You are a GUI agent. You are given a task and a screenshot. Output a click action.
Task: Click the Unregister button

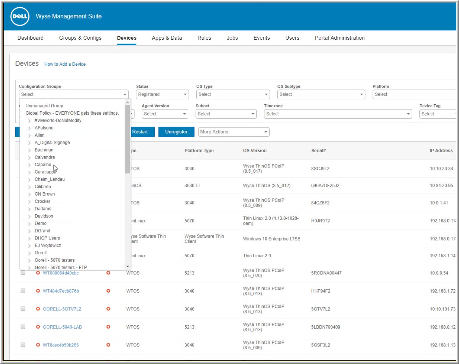(x=176, y=132)
